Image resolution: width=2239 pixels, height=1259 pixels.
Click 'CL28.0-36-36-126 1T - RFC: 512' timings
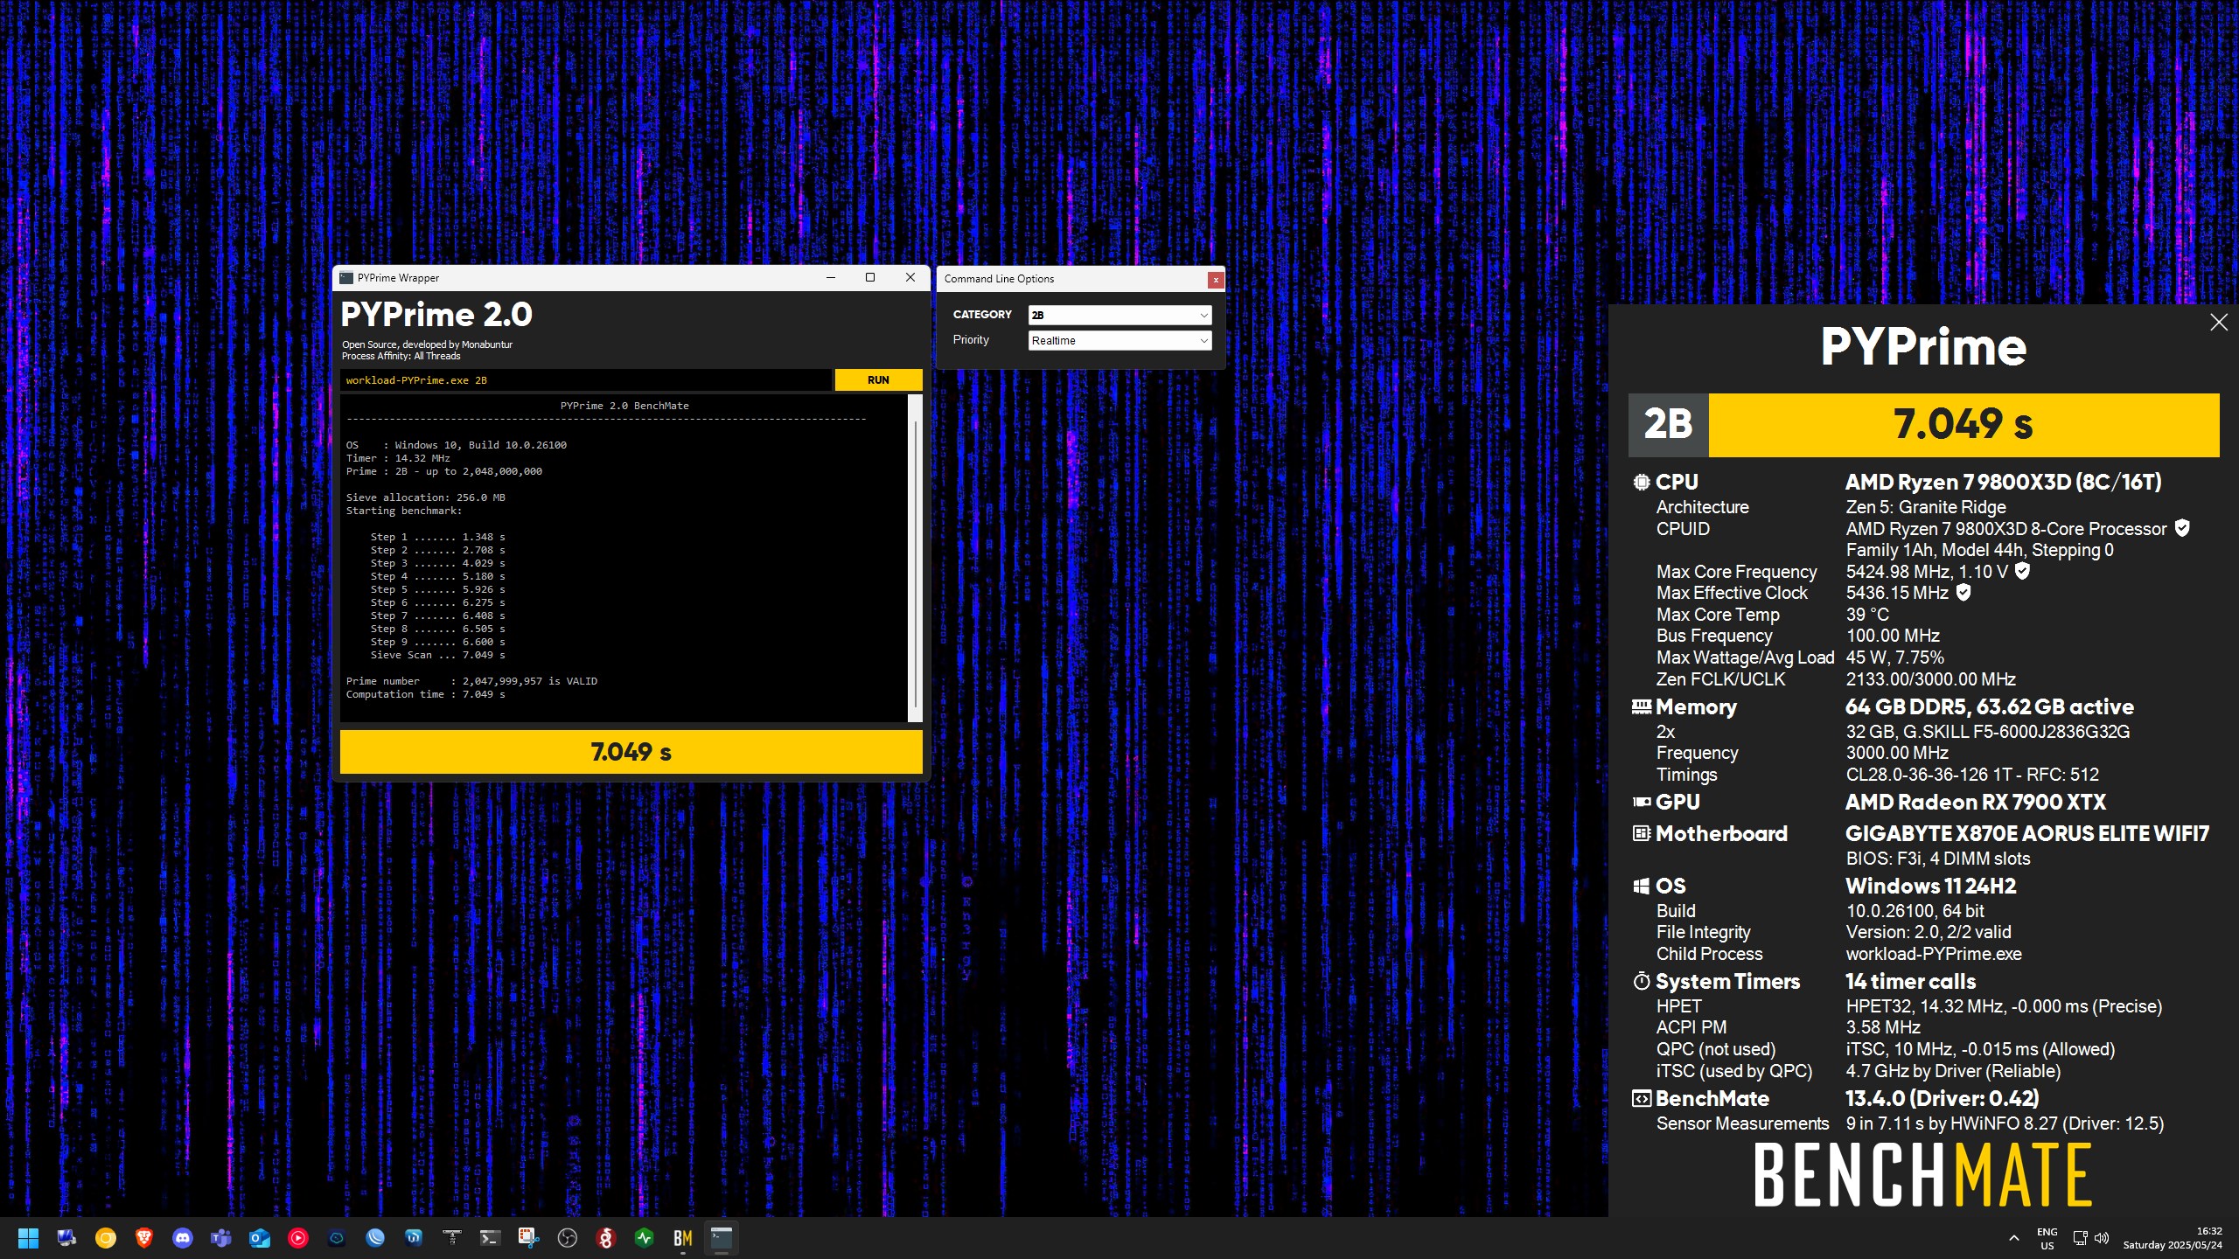(1972, 775)
